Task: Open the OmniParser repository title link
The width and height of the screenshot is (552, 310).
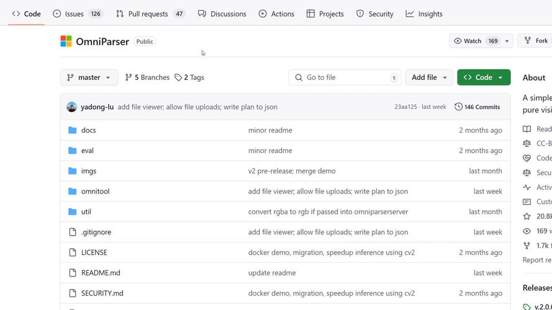Action: [102, 42]
